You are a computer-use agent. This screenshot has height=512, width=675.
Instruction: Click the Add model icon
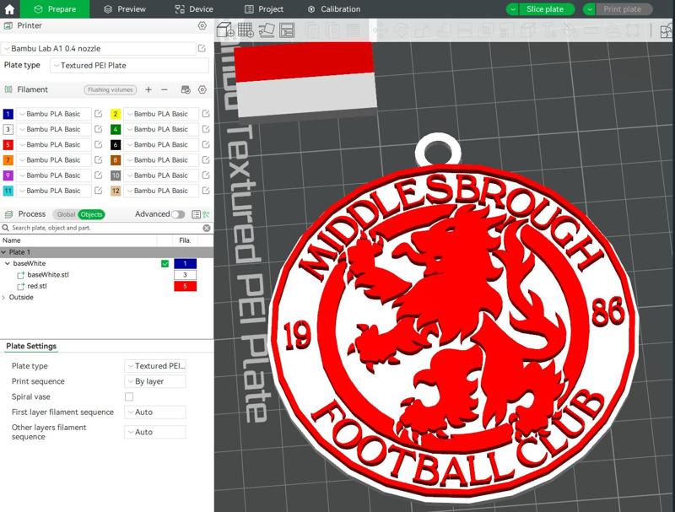click(224, 32)
